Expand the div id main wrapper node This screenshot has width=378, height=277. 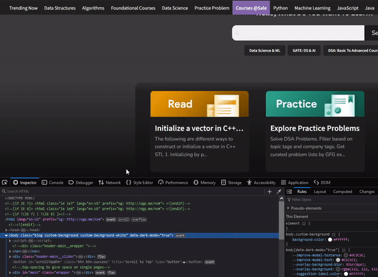pyautogui.click(x=10, y=273)
